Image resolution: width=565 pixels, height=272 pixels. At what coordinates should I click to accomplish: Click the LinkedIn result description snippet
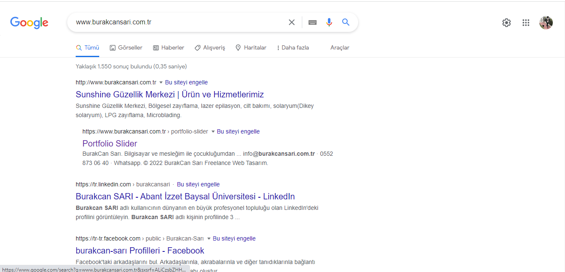(x=197, y=212)
